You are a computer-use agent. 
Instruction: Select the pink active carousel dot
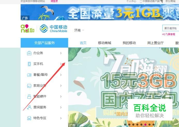[145, 124]
